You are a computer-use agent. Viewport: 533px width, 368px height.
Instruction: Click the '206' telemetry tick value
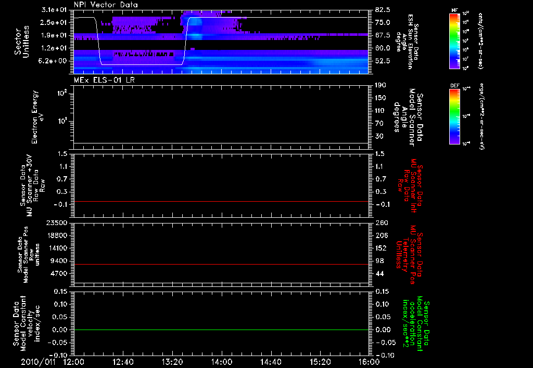click(380, 235)
